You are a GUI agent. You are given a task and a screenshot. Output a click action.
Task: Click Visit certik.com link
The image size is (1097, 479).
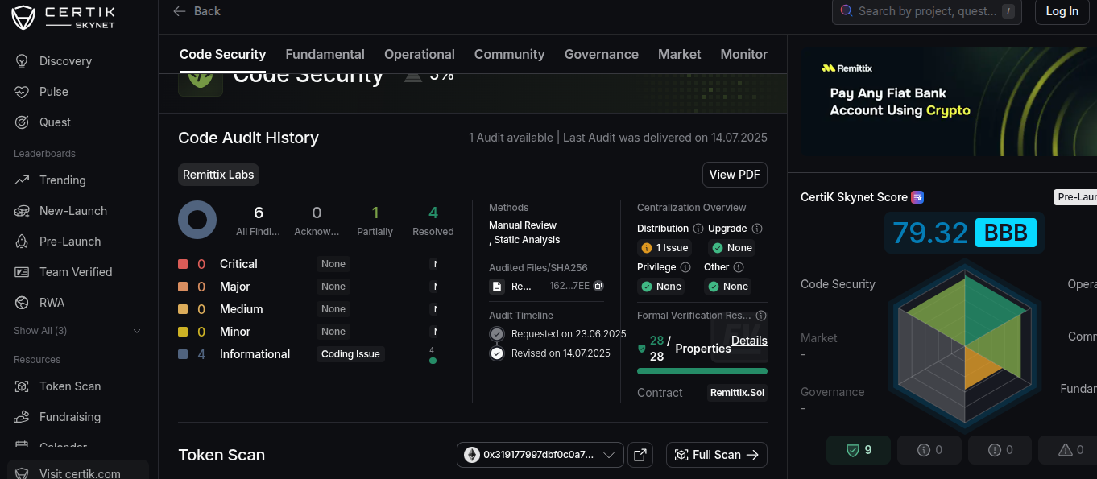coord(80,473)
